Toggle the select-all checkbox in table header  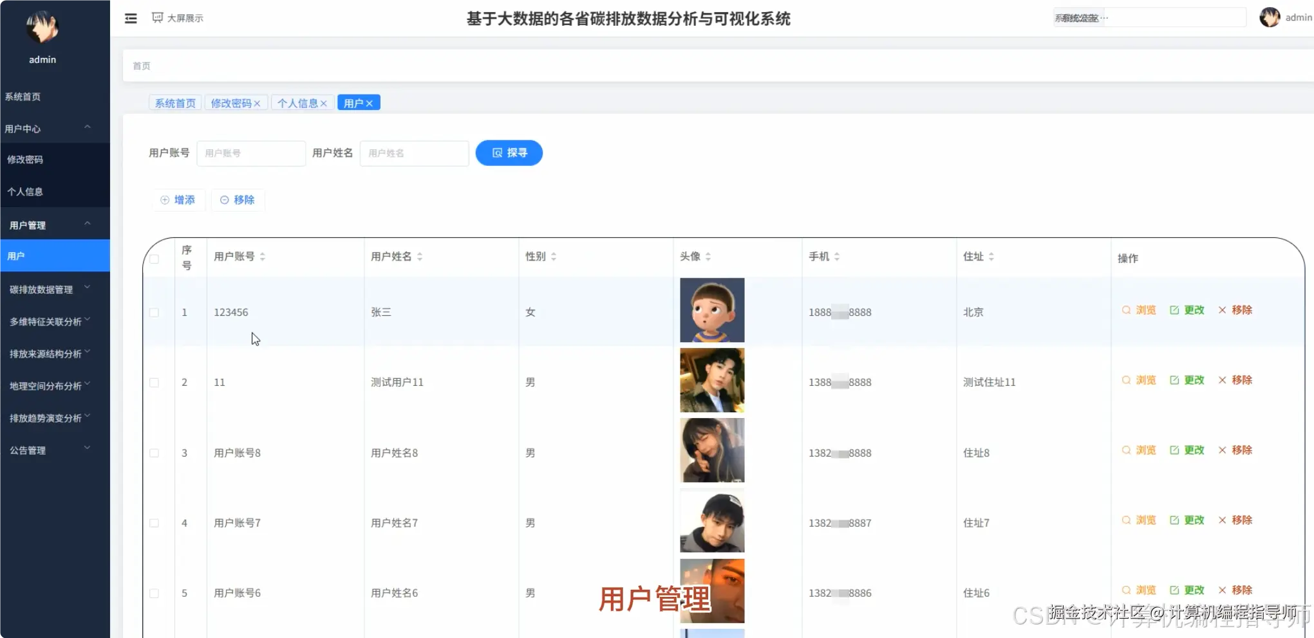click(154, 258)
